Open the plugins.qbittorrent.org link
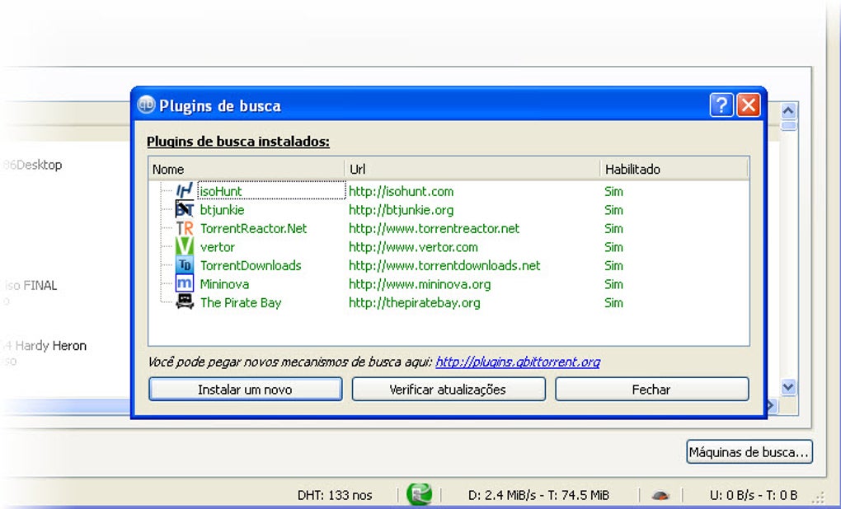This screenshot has width=841, height=509. pyautogui.click(x=518, y=362)
